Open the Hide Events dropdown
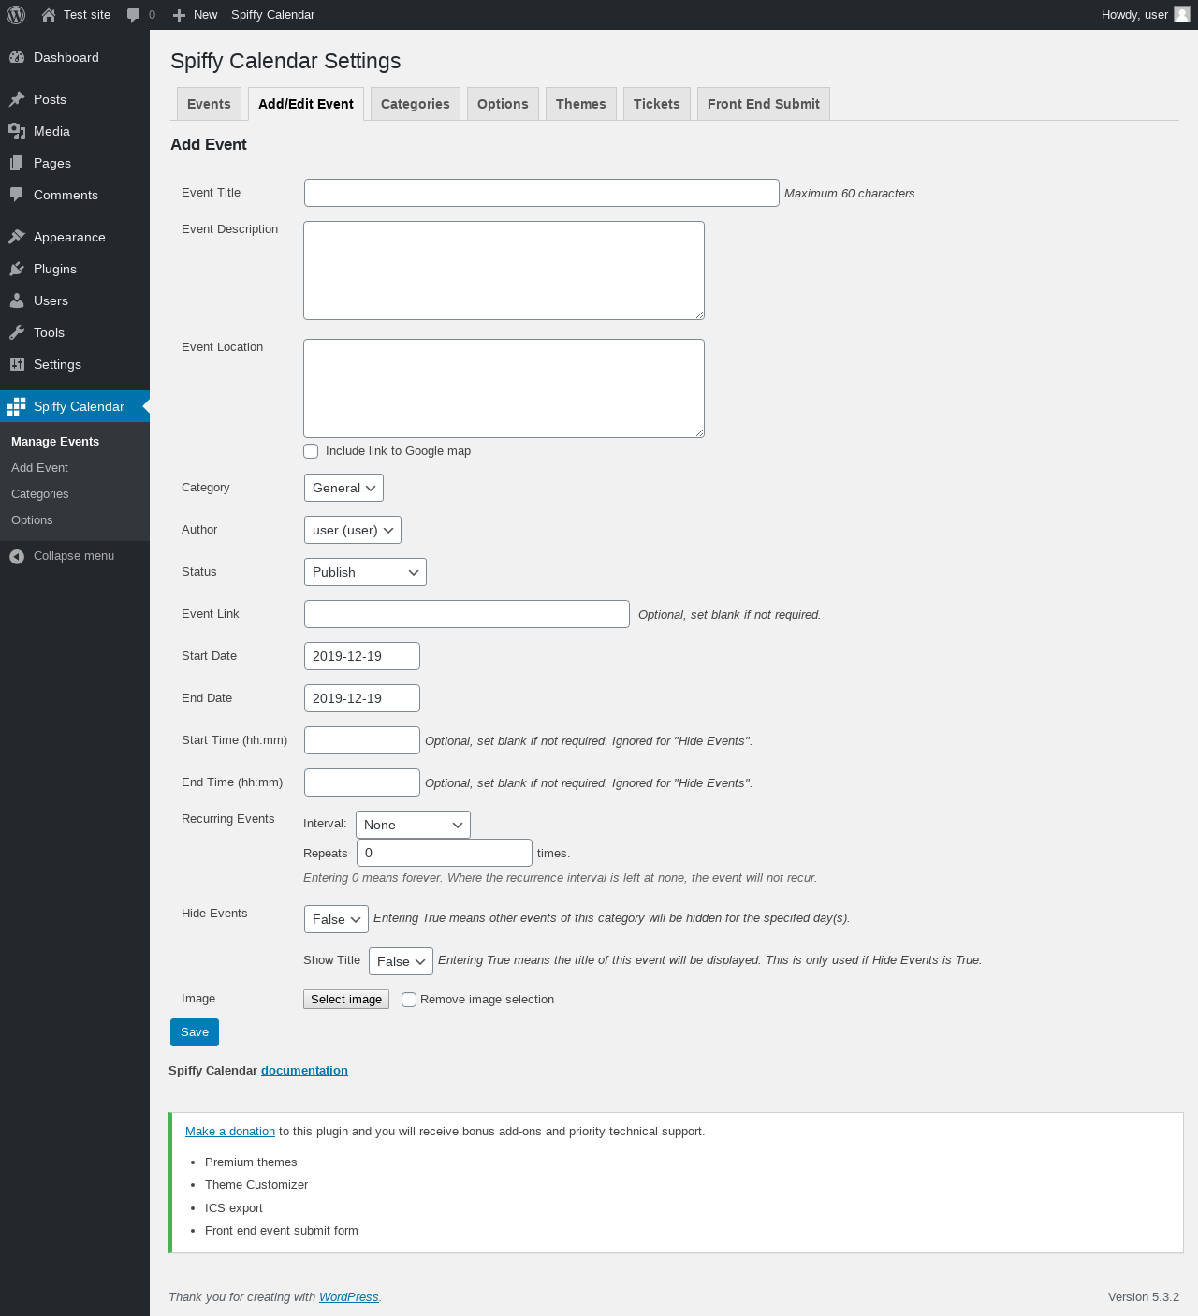This screenshot has width=1198, height=1316. [336, 919]
